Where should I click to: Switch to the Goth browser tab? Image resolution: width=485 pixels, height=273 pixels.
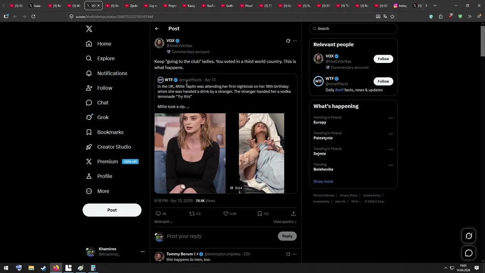click(227, 6)
